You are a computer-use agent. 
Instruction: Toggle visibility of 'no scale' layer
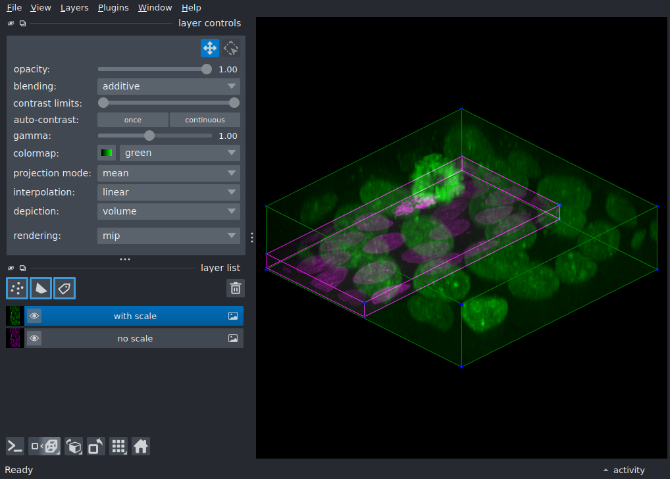click(x=34, y=338)
